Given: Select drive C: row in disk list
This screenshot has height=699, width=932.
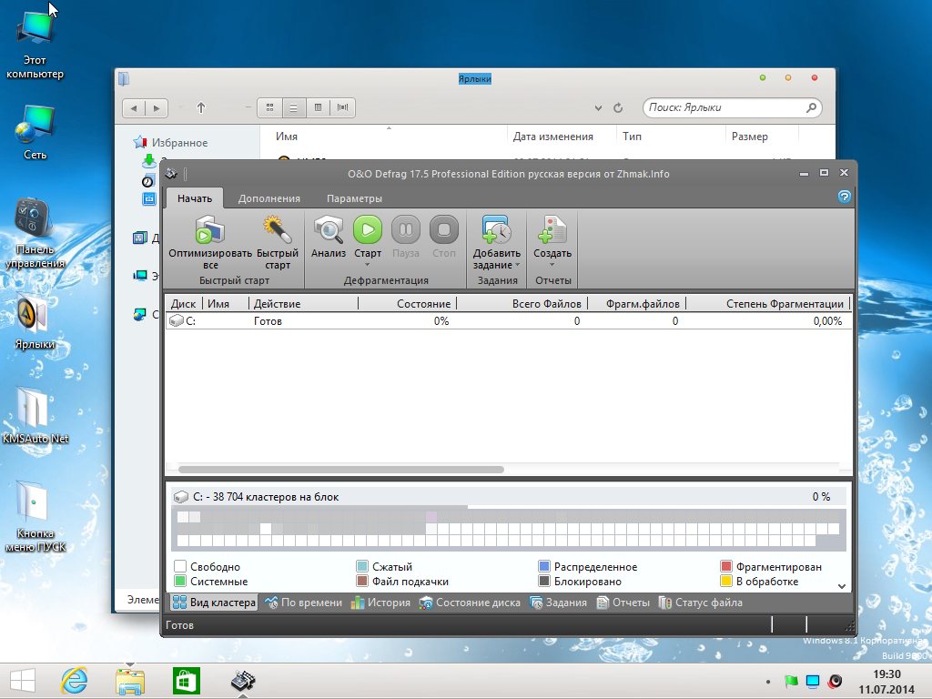Looking at the screenshot, I should [x=508, y=321].
